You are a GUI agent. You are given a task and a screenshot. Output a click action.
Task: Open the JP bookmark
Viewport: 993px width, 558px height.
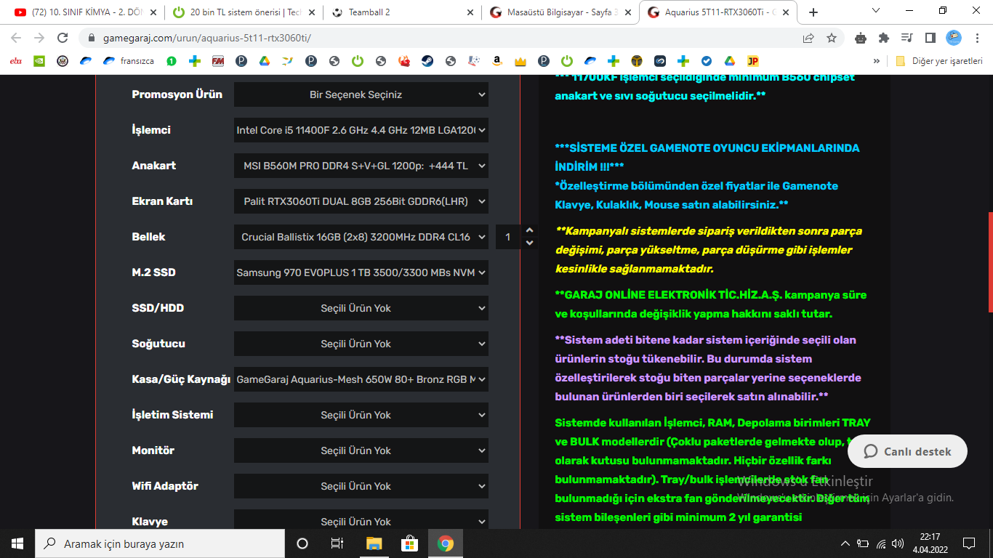click(753, 61)
